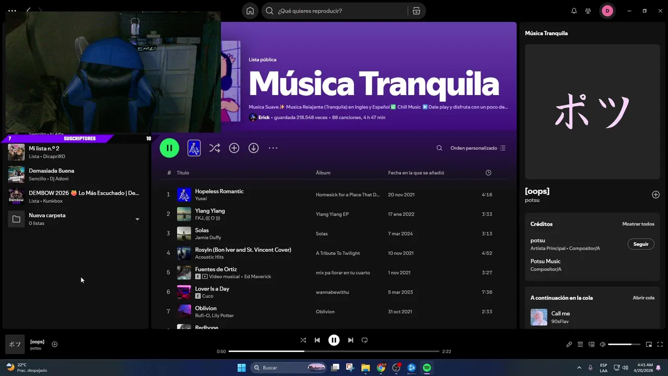Add current song via bottom bar plus
Viewport: 668px width, 376px height.
(54, 344)
